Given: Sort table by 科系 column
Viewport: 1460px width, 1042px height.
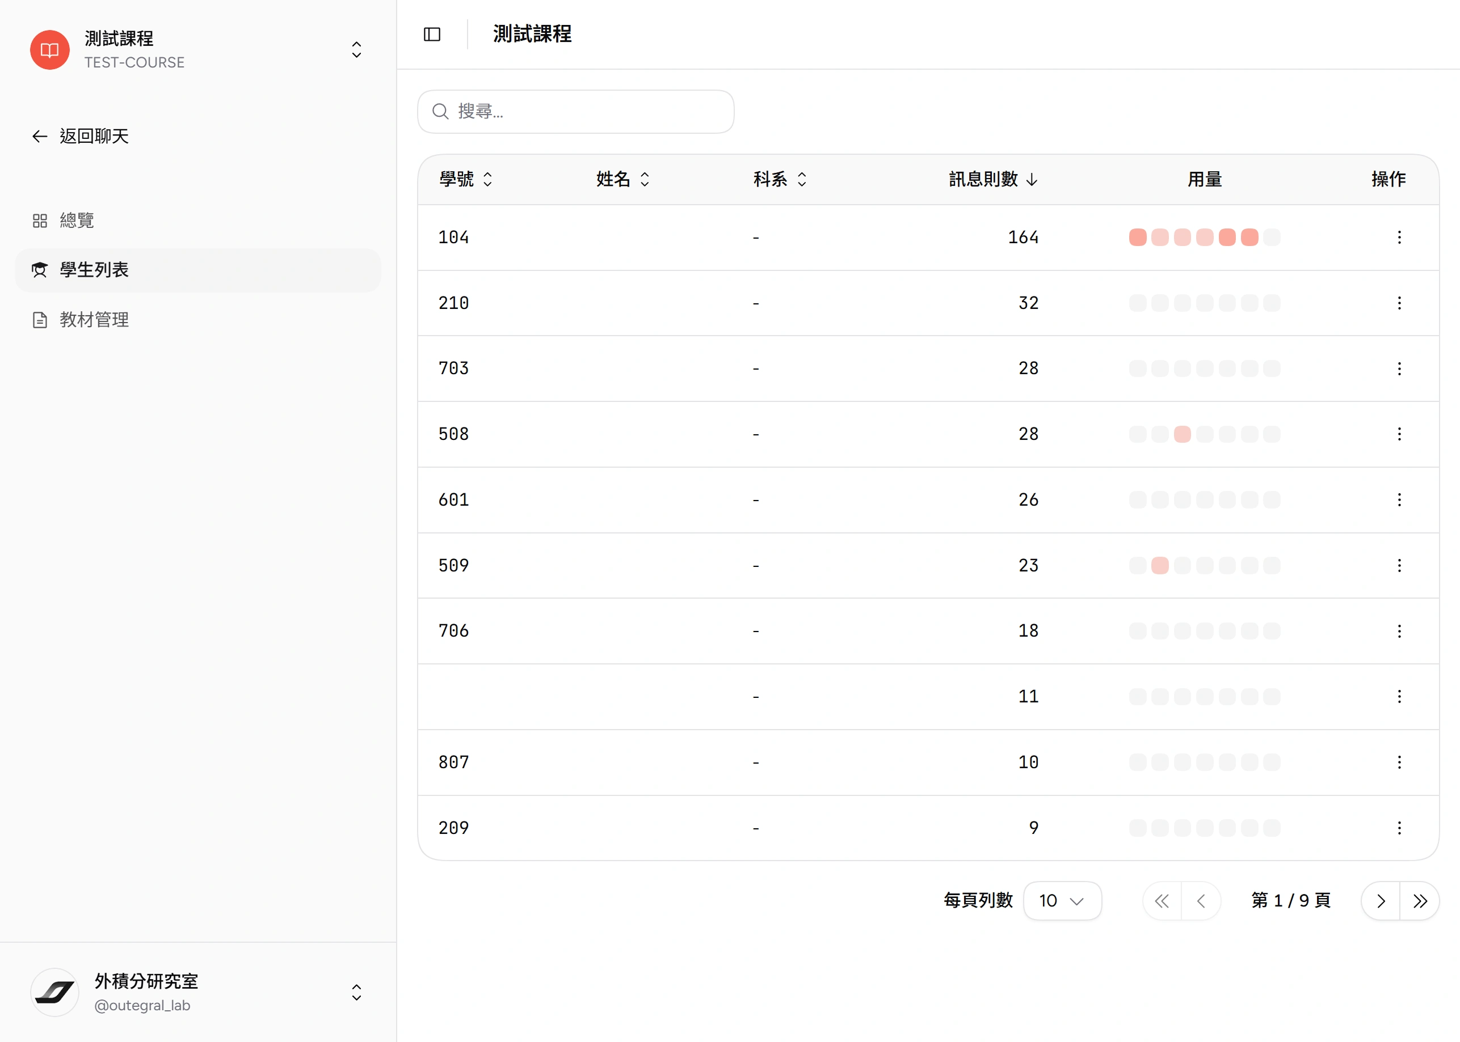Looking at the screenshot, I should coord(780,179).
